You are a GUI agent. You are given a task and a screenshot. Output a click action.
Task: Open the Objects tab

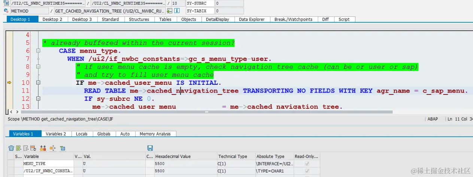[x=189, y=19]
